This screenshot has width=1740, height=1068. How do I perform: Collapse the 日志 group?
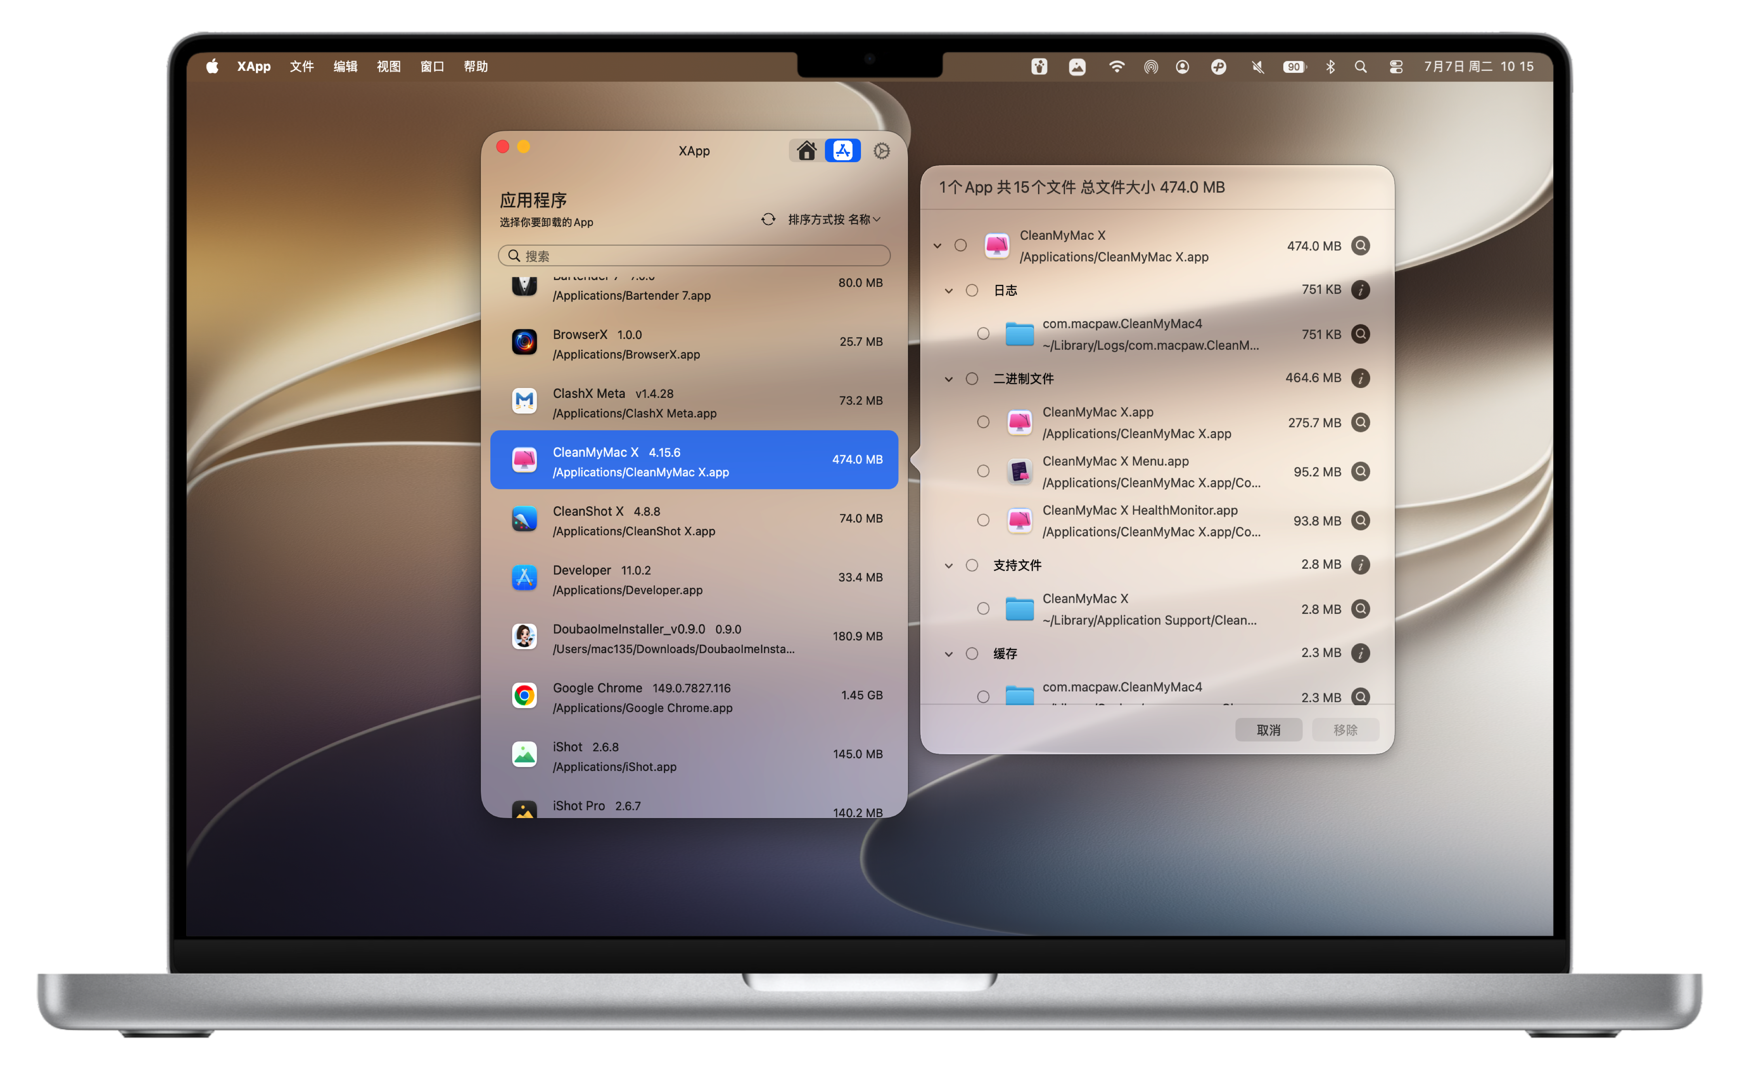[x=948, y=291]
